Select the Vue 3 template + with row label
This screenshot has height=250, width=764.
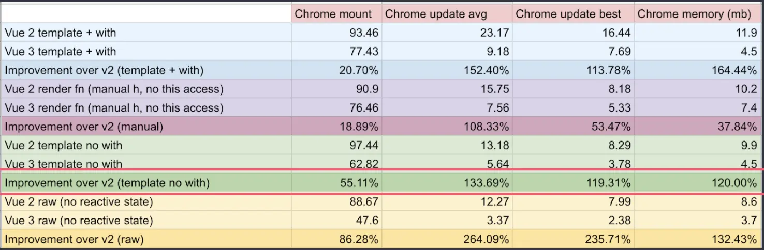pos(146,51)
